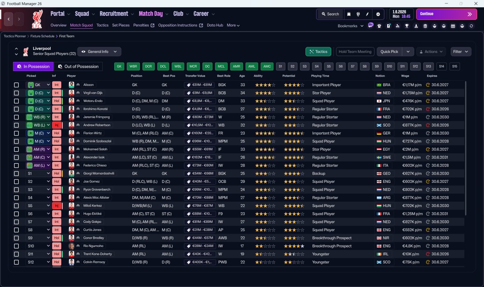Tick the checkbox for Alisson
The image size is (484, 287).
[16, 85]
